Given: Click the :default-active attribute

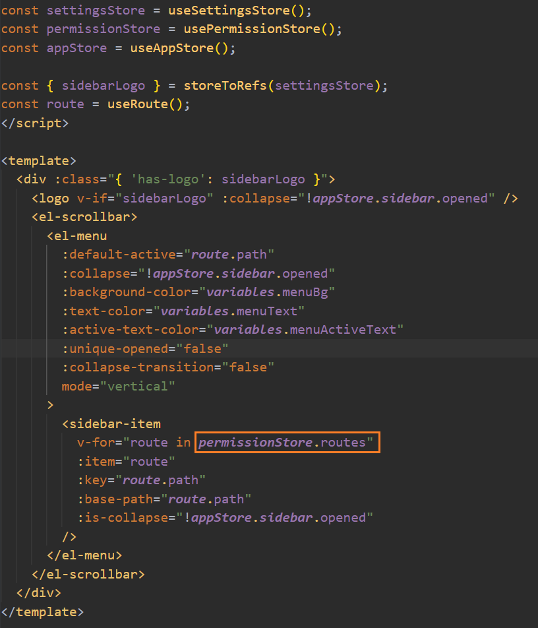Looking at the screenshot, I should (122, 255).
